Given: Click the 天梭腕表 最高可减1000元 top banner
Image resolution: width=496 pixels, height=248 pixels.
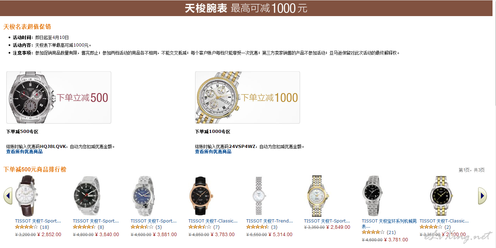Looking at the screenshot, I should [246, 8].
